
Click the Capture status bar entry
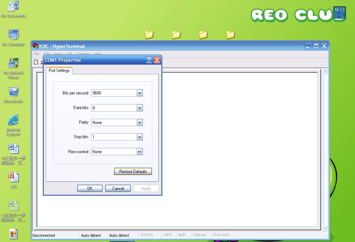(200, 235)
